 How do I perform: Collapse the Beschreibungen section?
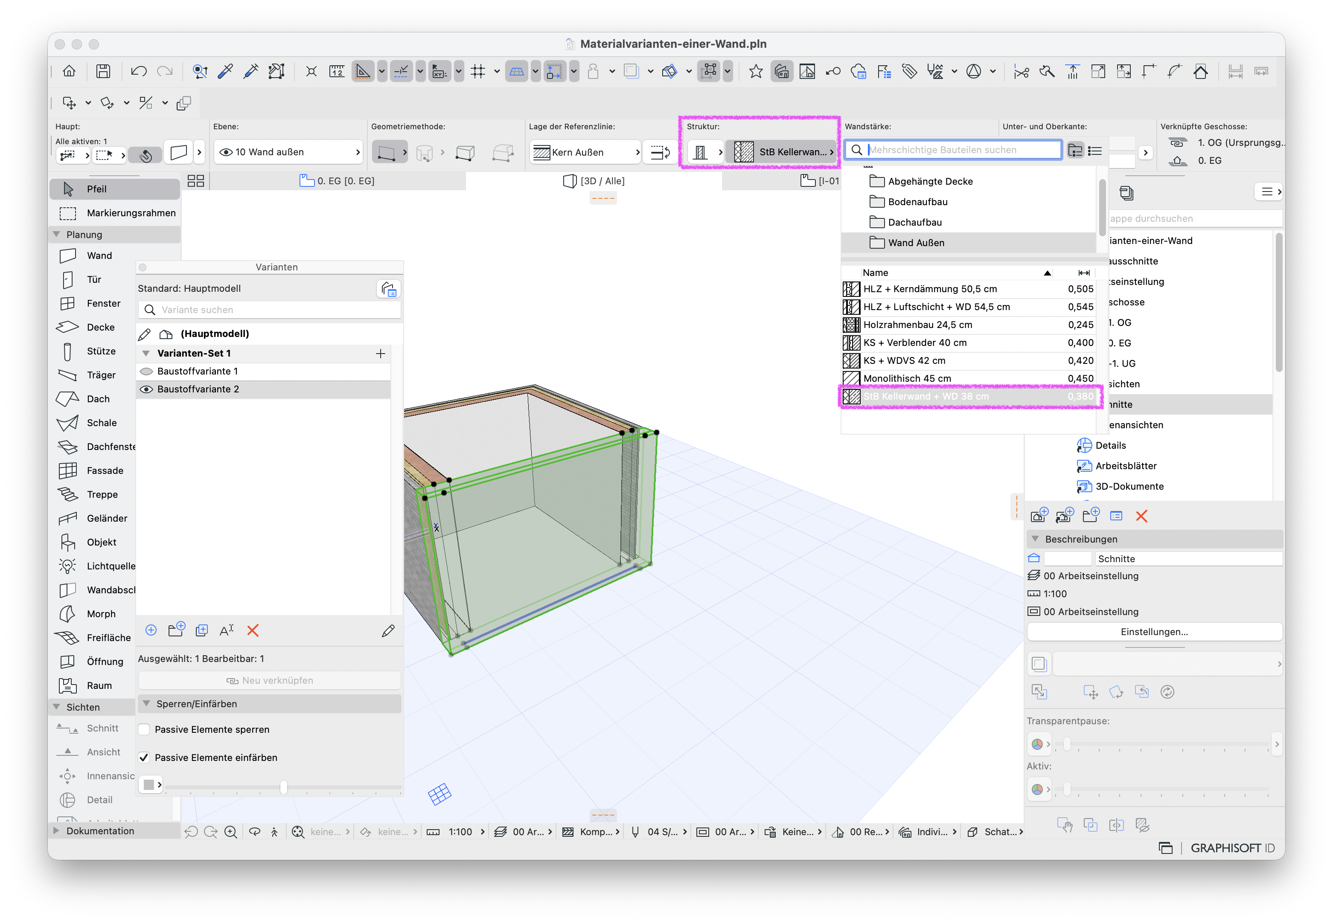pos(1035,539)
